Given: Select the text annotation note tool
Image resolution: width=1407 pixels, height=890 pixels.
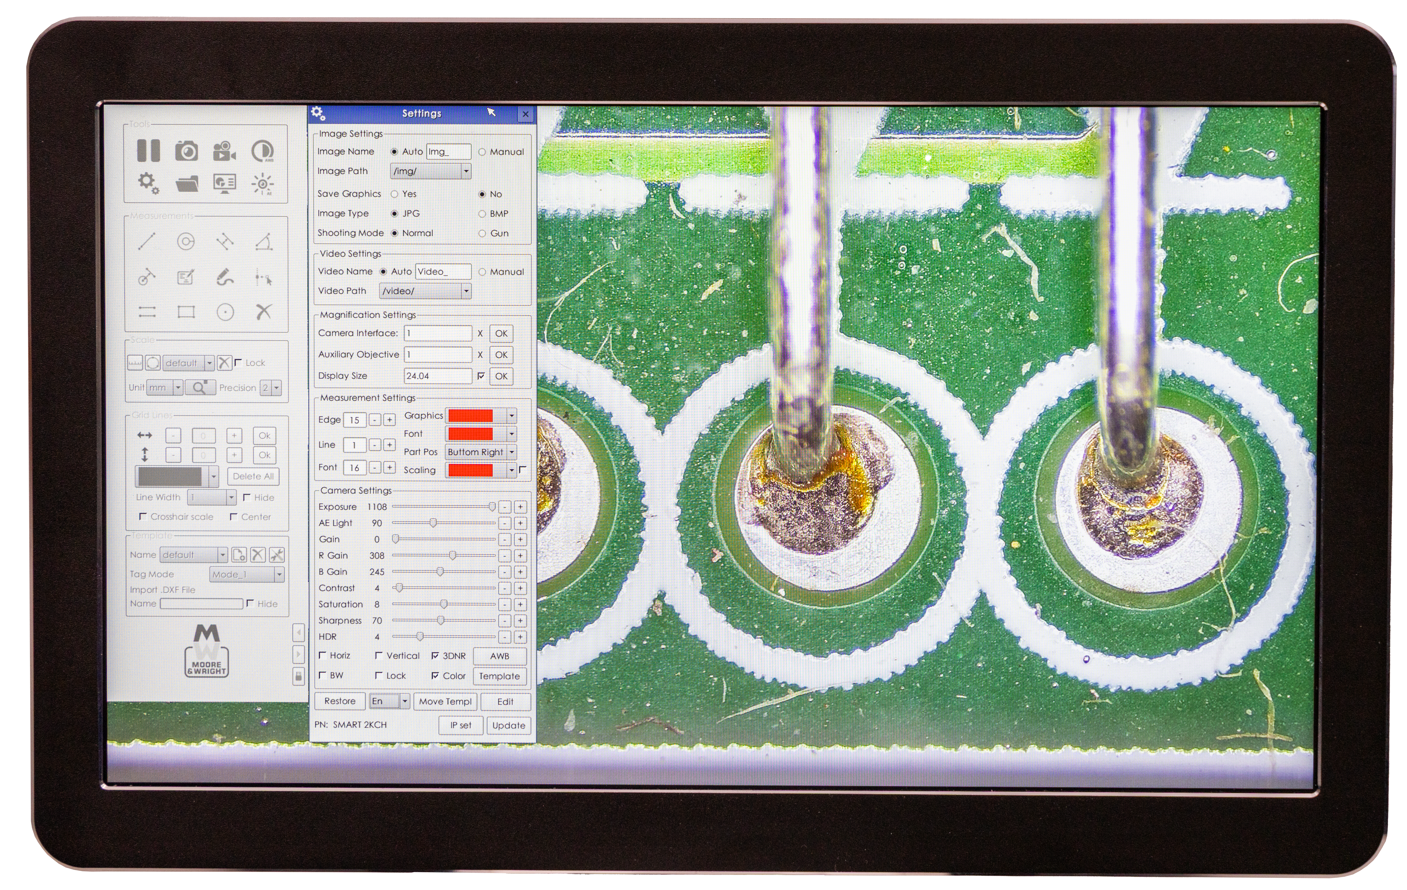Looking at the screenshot, I should click(x=186, y=277).
